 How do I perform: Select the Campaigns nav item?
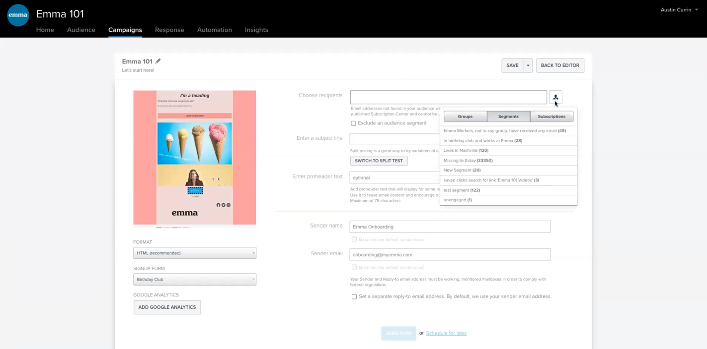click(x=125, y=30)
